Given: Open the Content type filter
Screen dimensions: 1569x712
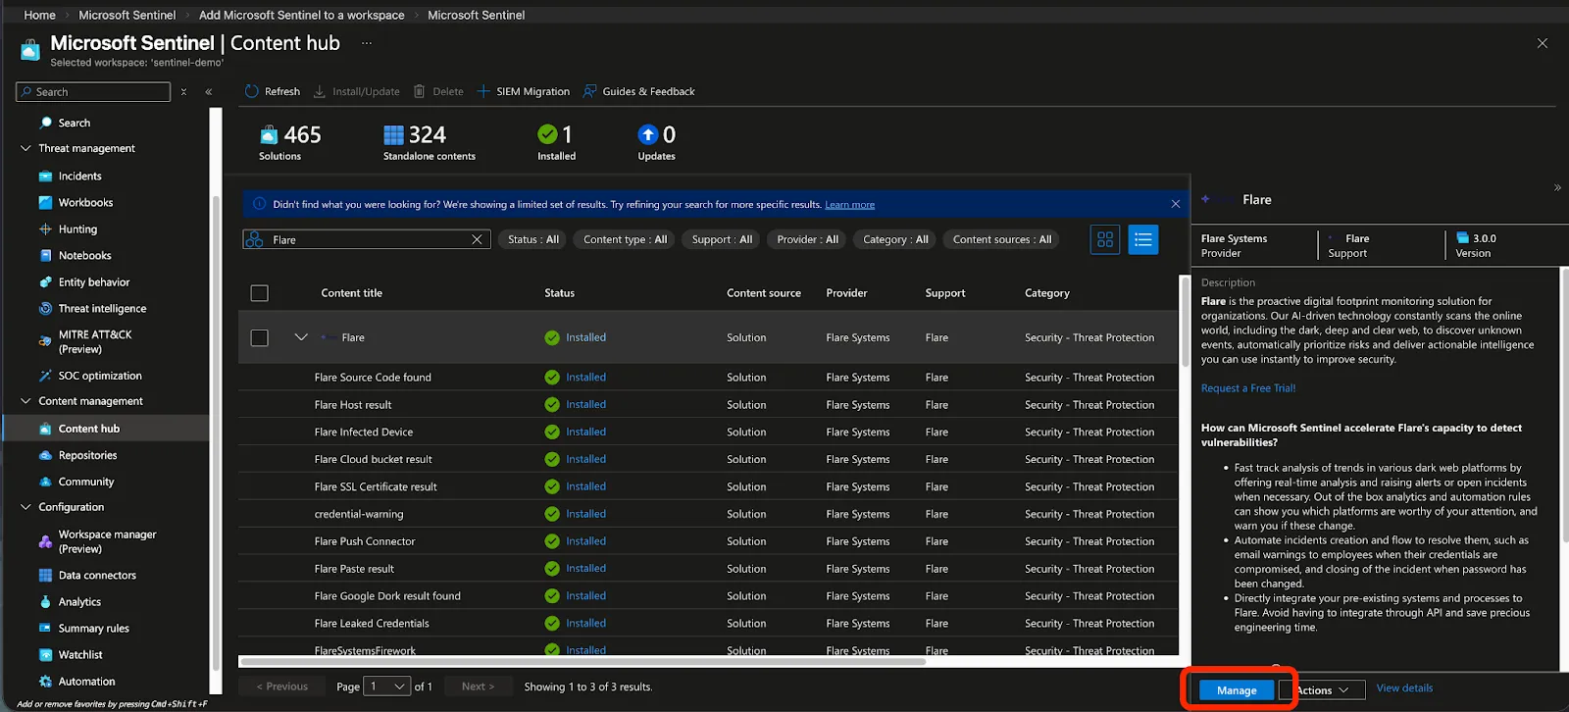Looking at the screenshot, I should tap(625, 239).
